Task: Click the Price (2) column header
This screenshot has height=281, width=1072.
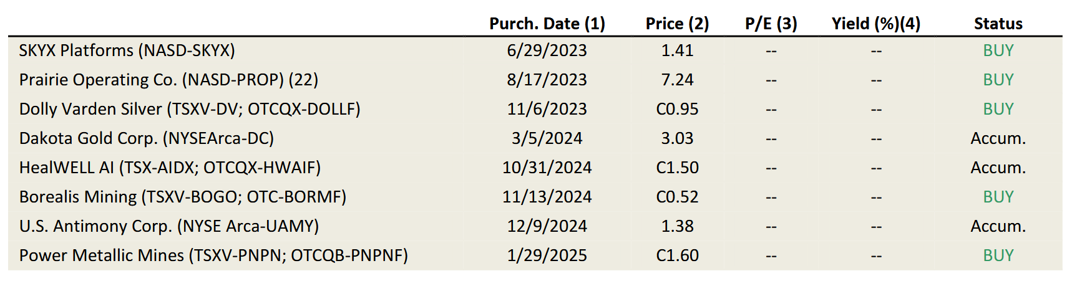Action: pos(677,24)
